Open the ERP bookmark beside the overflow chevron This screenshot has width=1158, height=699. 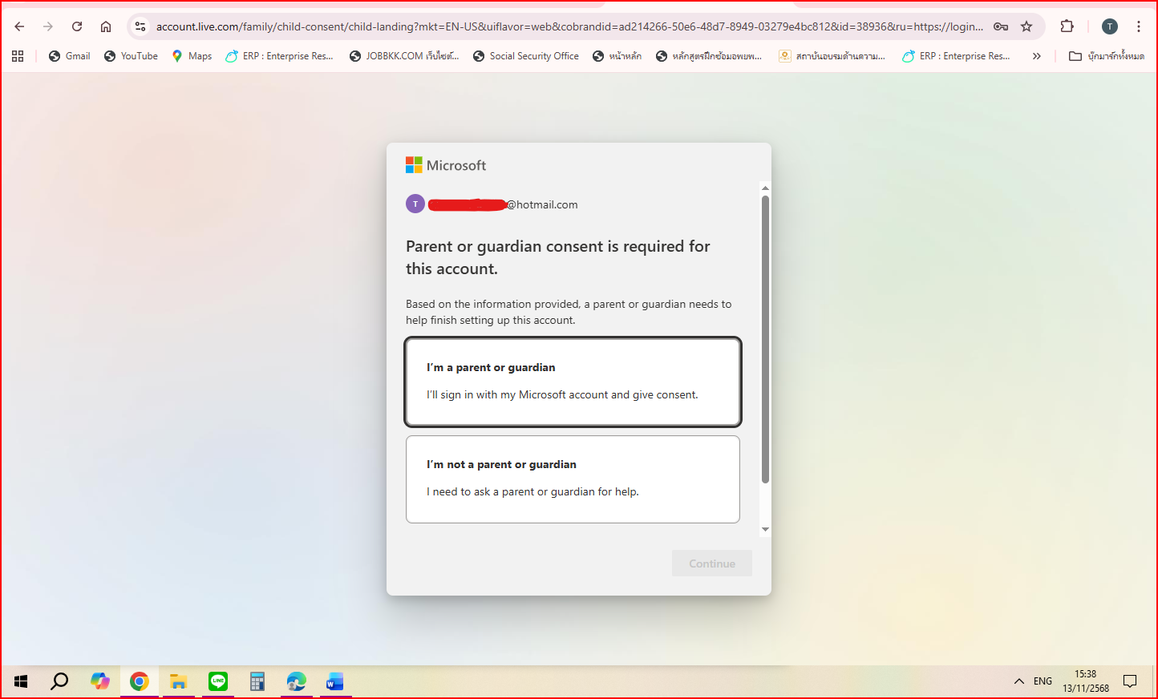click(x=956, y=56)
